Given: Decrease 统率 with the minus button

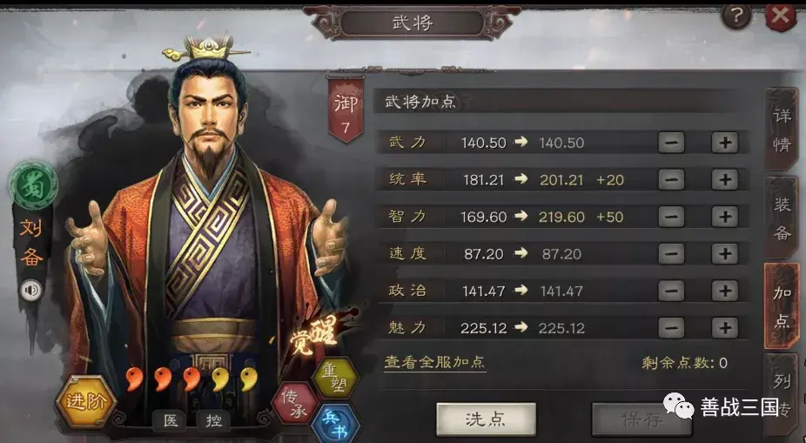Looking at the screenshot, I should [671, 180].
